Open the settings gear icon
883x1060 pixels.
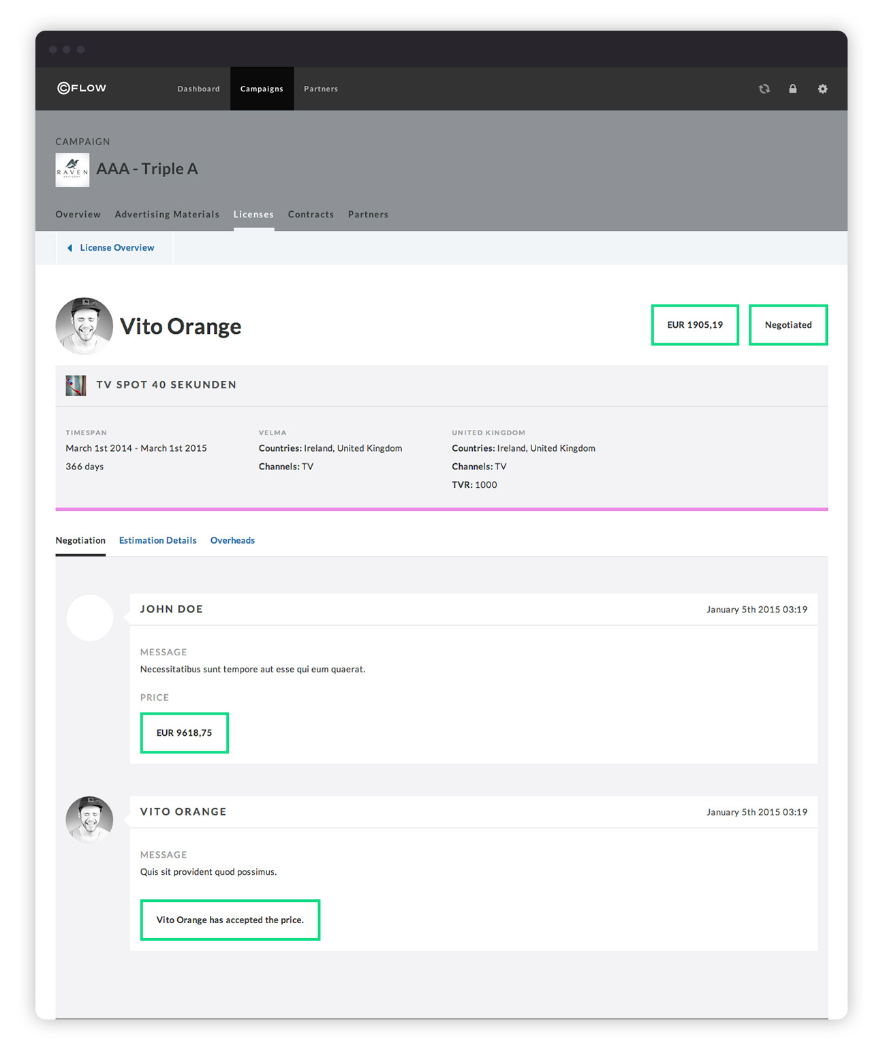[x=822, y=89]
